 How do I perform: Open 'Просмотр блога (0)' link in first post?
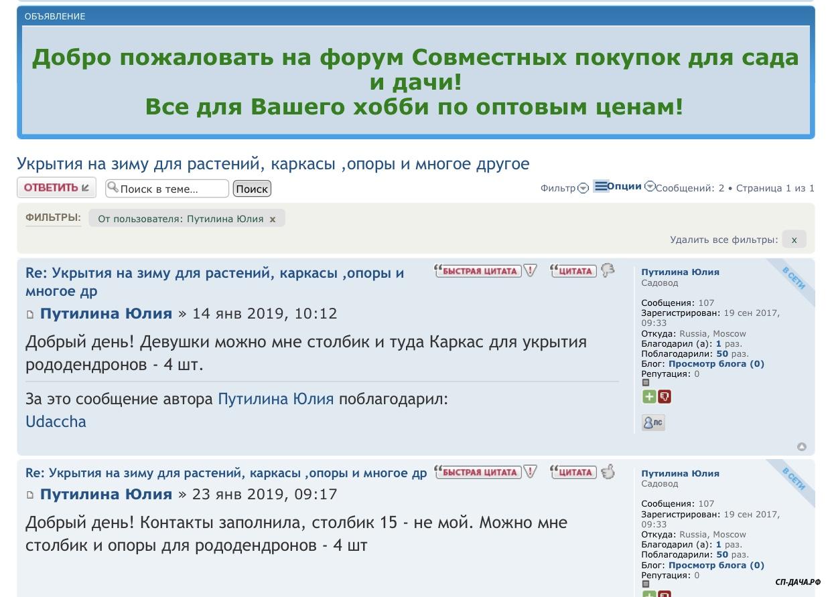pos(716,364)
